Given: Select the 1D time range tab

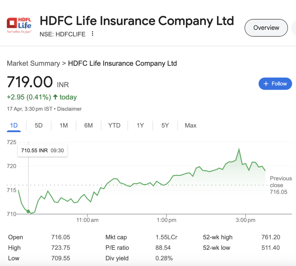Looking at the screenshot, I should click(14, 125).
